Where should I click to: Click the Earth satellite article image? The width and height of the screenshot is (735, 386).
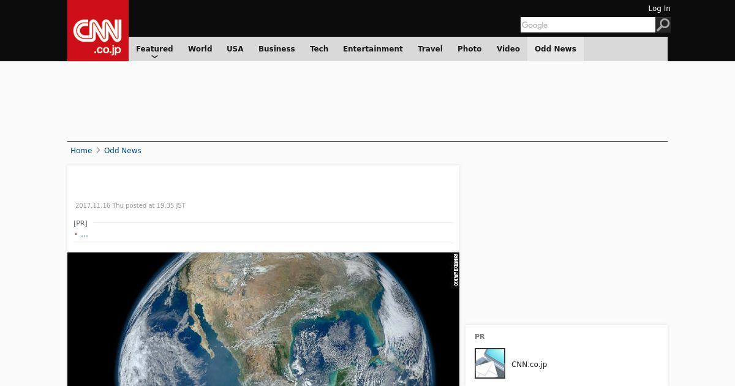click(263, 319)
